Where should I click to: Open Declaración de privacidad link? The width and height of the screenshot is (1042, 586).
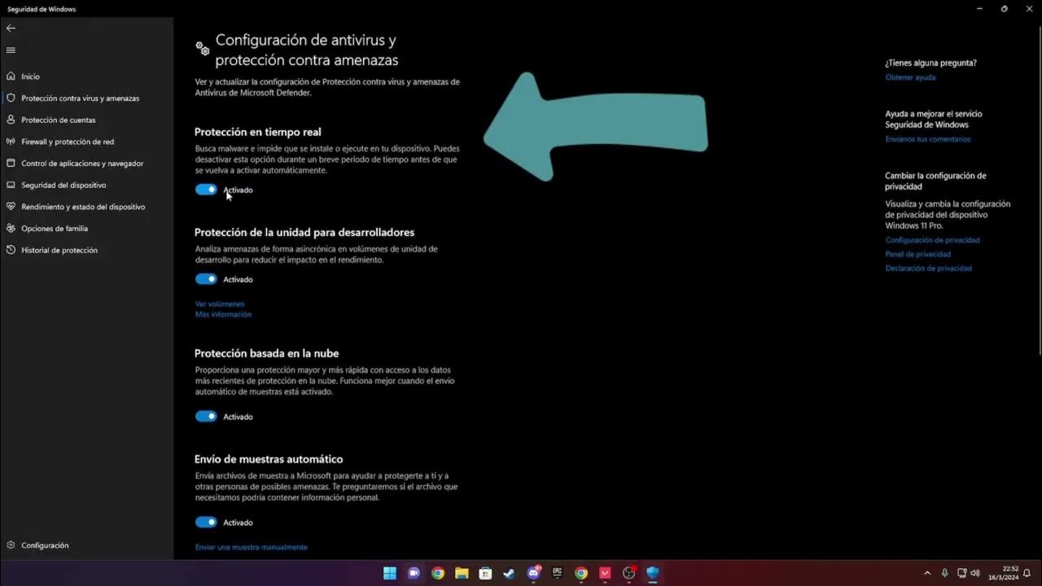tap(929, 268)
